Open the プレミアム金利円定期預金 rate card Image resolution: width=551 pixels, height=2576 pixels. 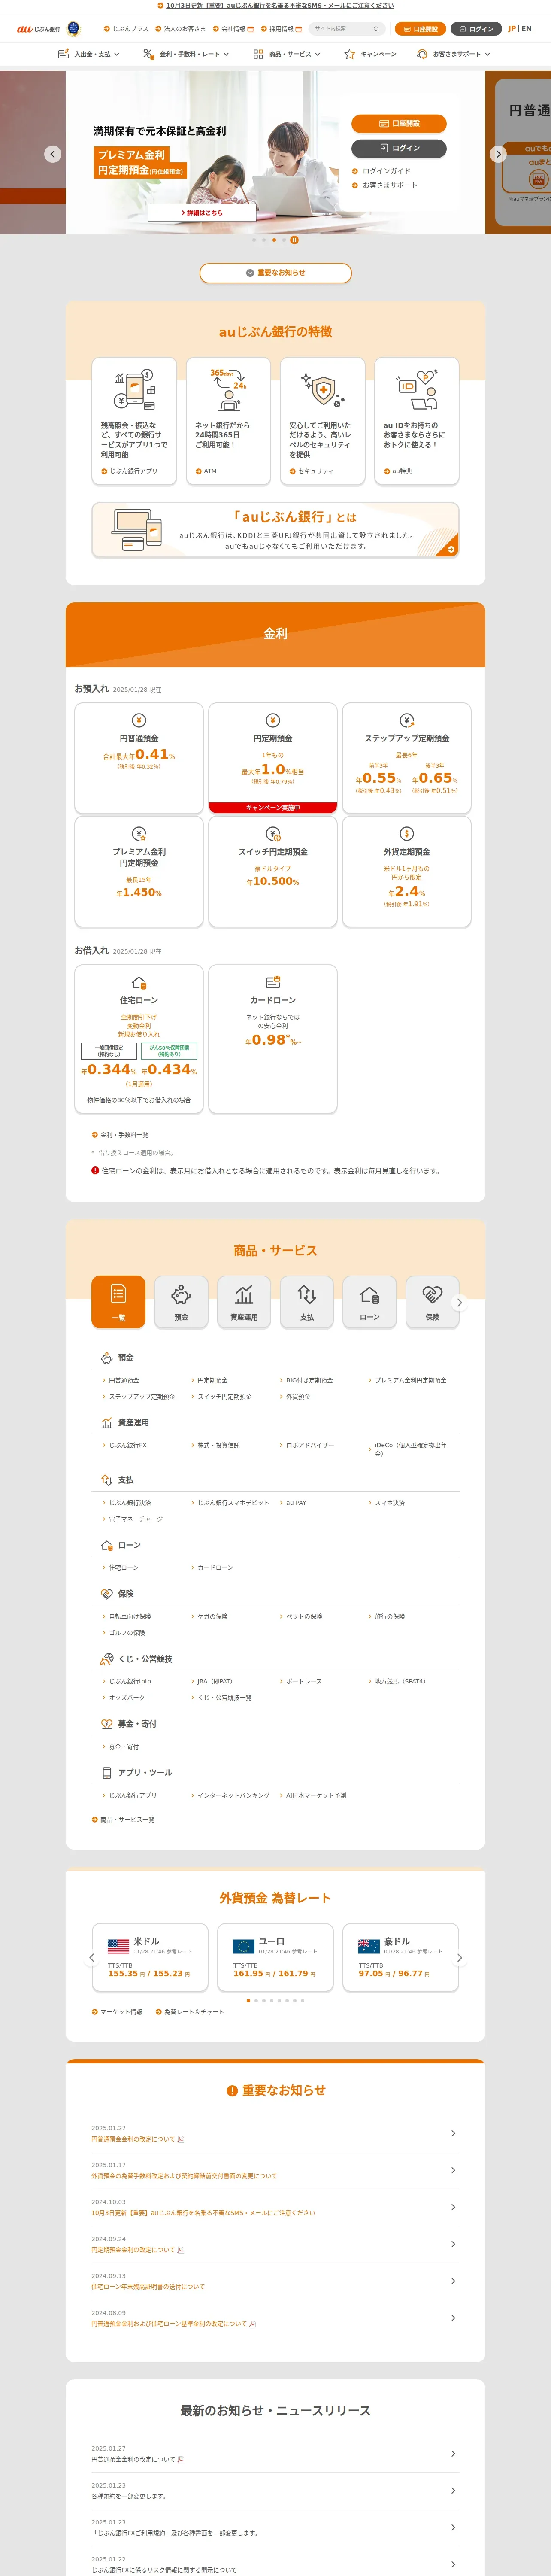click(139, 872)
